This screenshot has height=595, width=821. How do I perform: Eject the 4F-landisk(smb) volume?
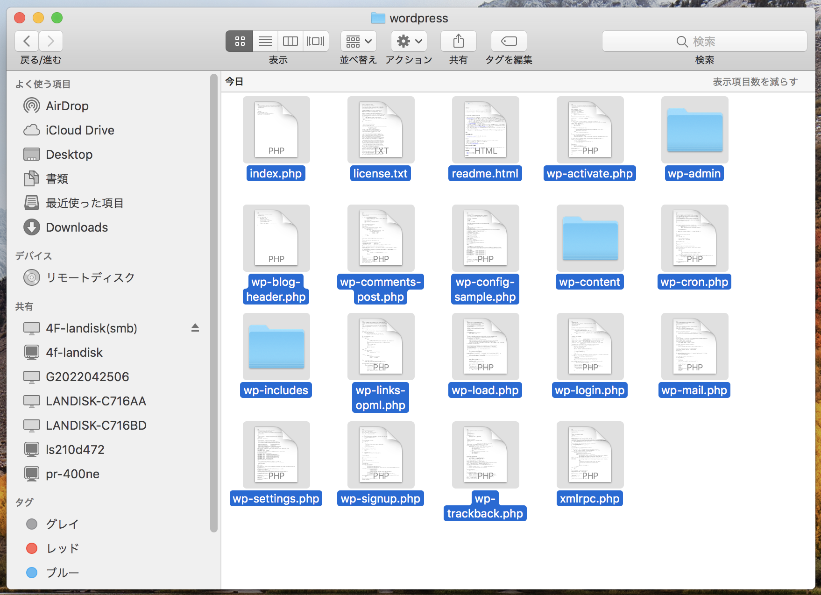[x=195, y=328]
